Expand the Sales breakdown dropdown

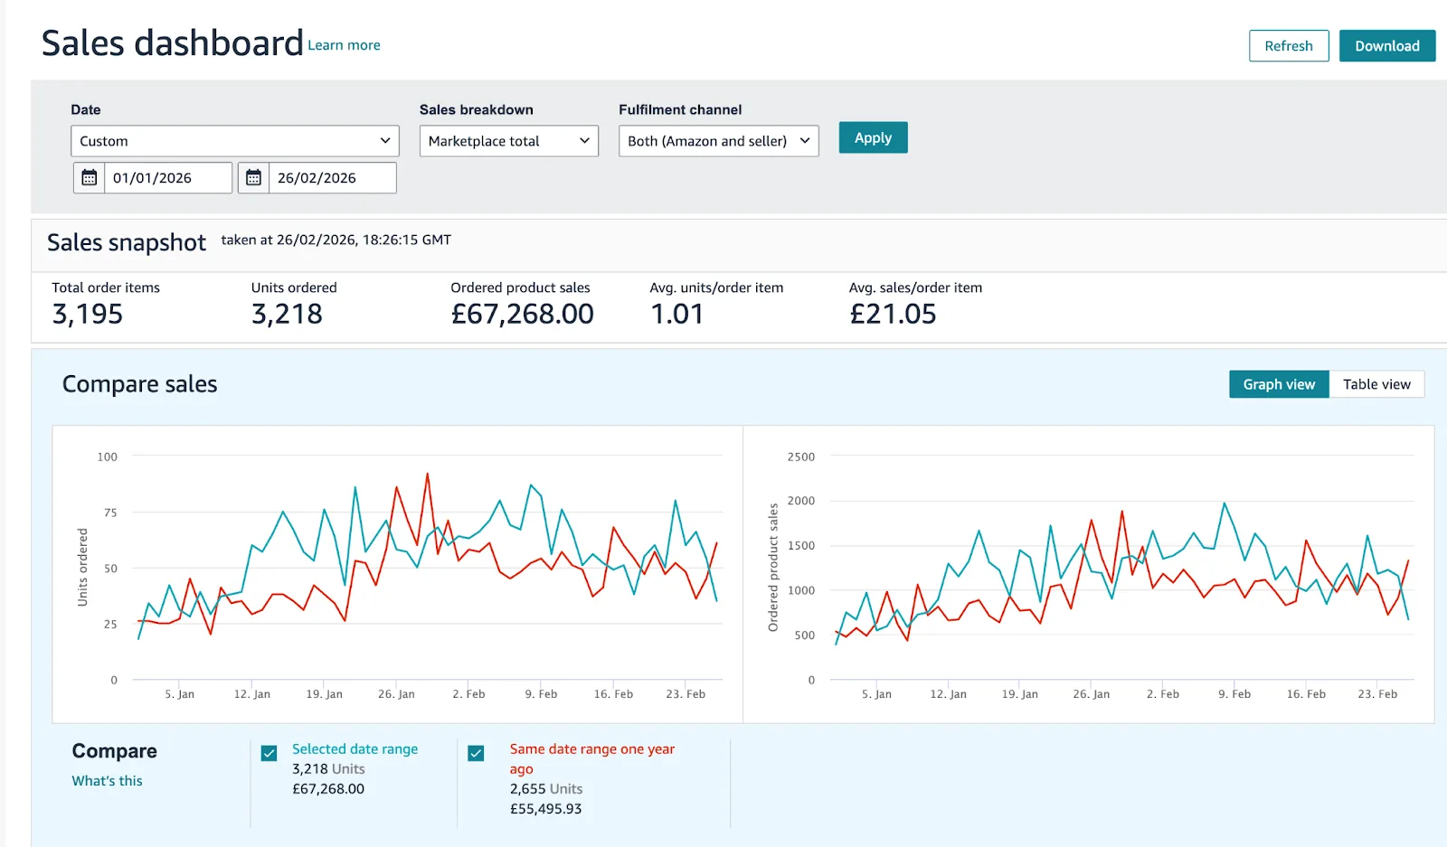click(508, 141)
